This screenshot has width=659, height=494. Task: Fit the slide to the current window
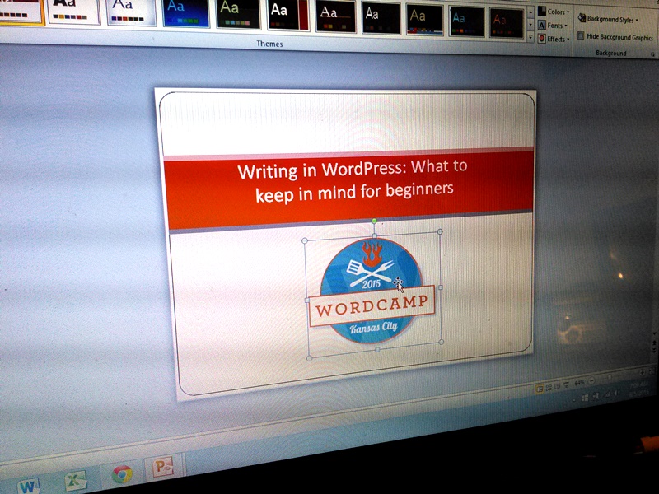[652, 371]
